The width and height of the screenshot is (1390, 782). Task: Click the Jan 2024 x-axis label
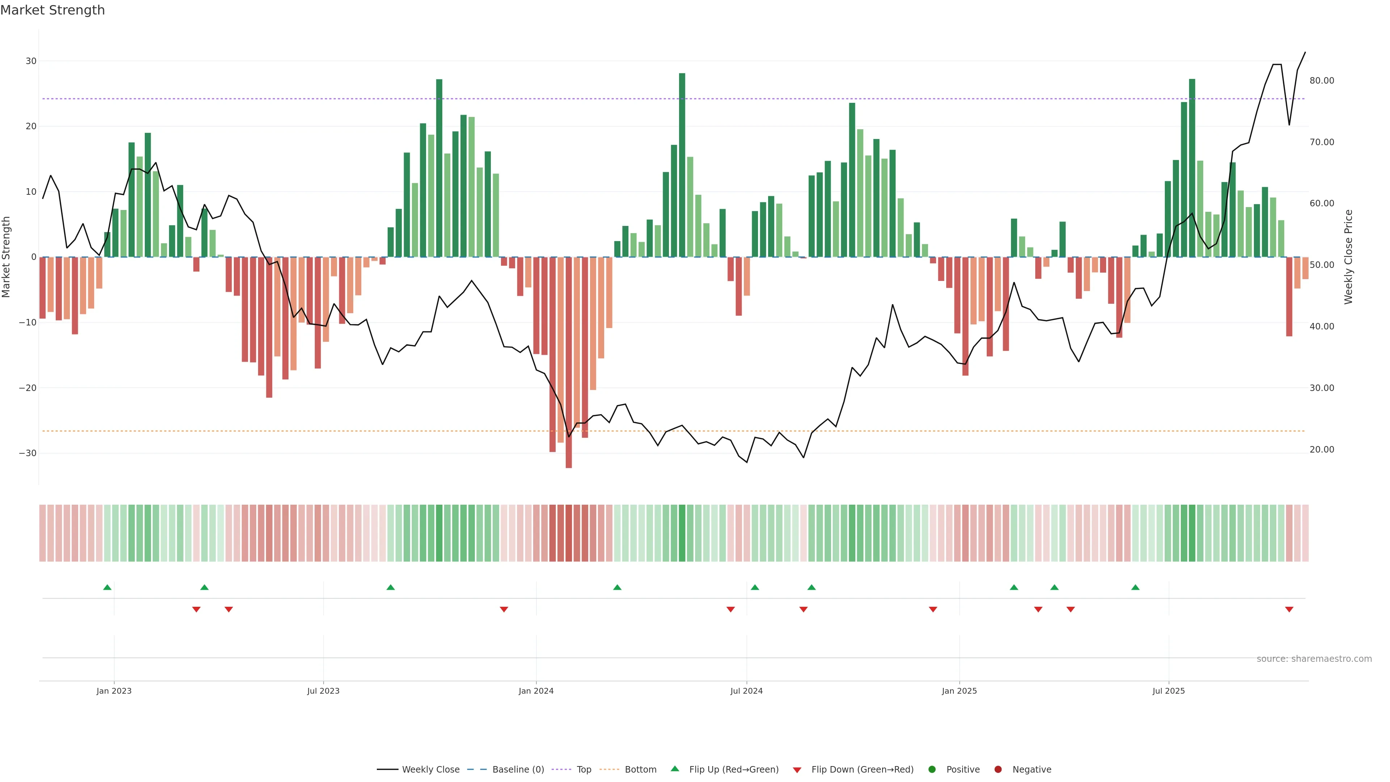point(536,691)
